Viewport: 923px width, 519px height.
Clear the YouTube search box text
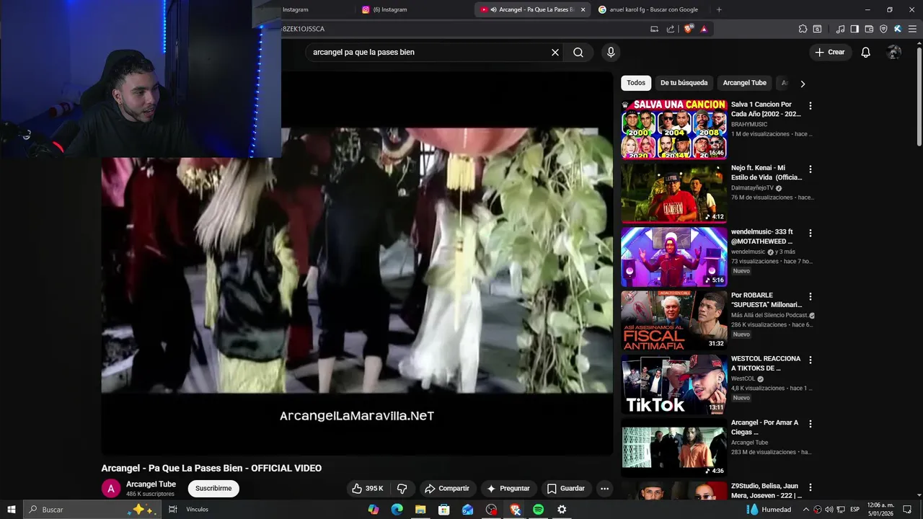tap(555, 52)
